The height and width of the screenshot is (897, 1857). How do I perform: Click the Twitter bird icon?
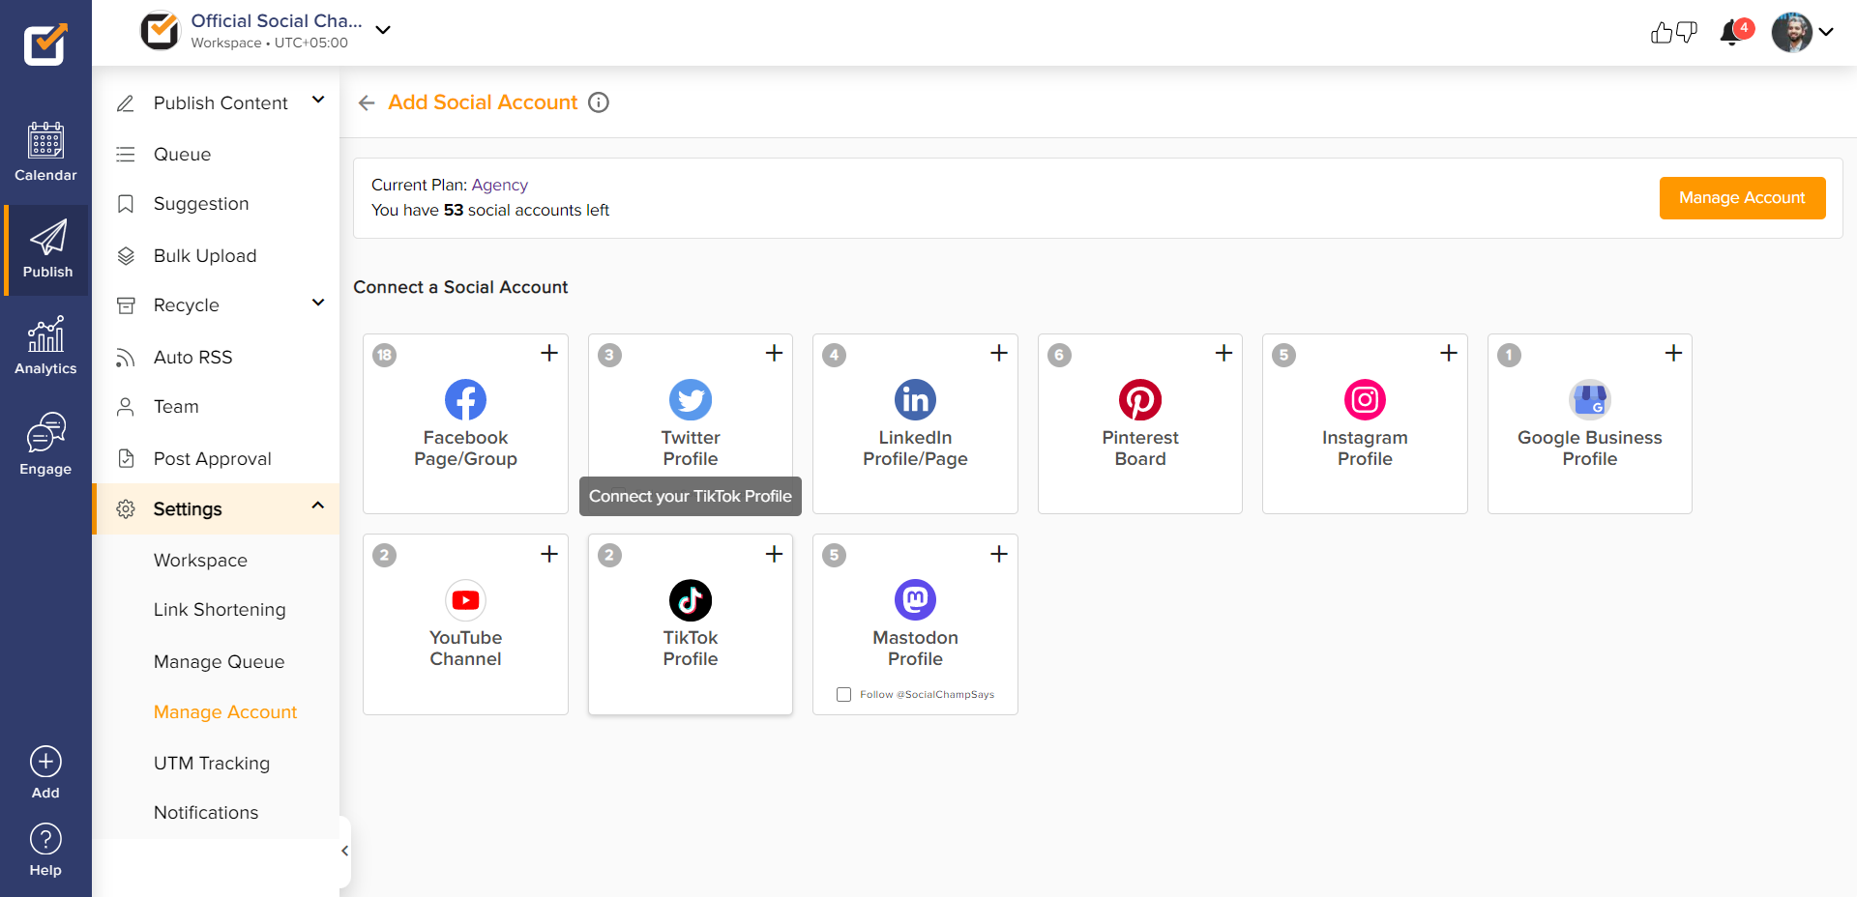691,399
